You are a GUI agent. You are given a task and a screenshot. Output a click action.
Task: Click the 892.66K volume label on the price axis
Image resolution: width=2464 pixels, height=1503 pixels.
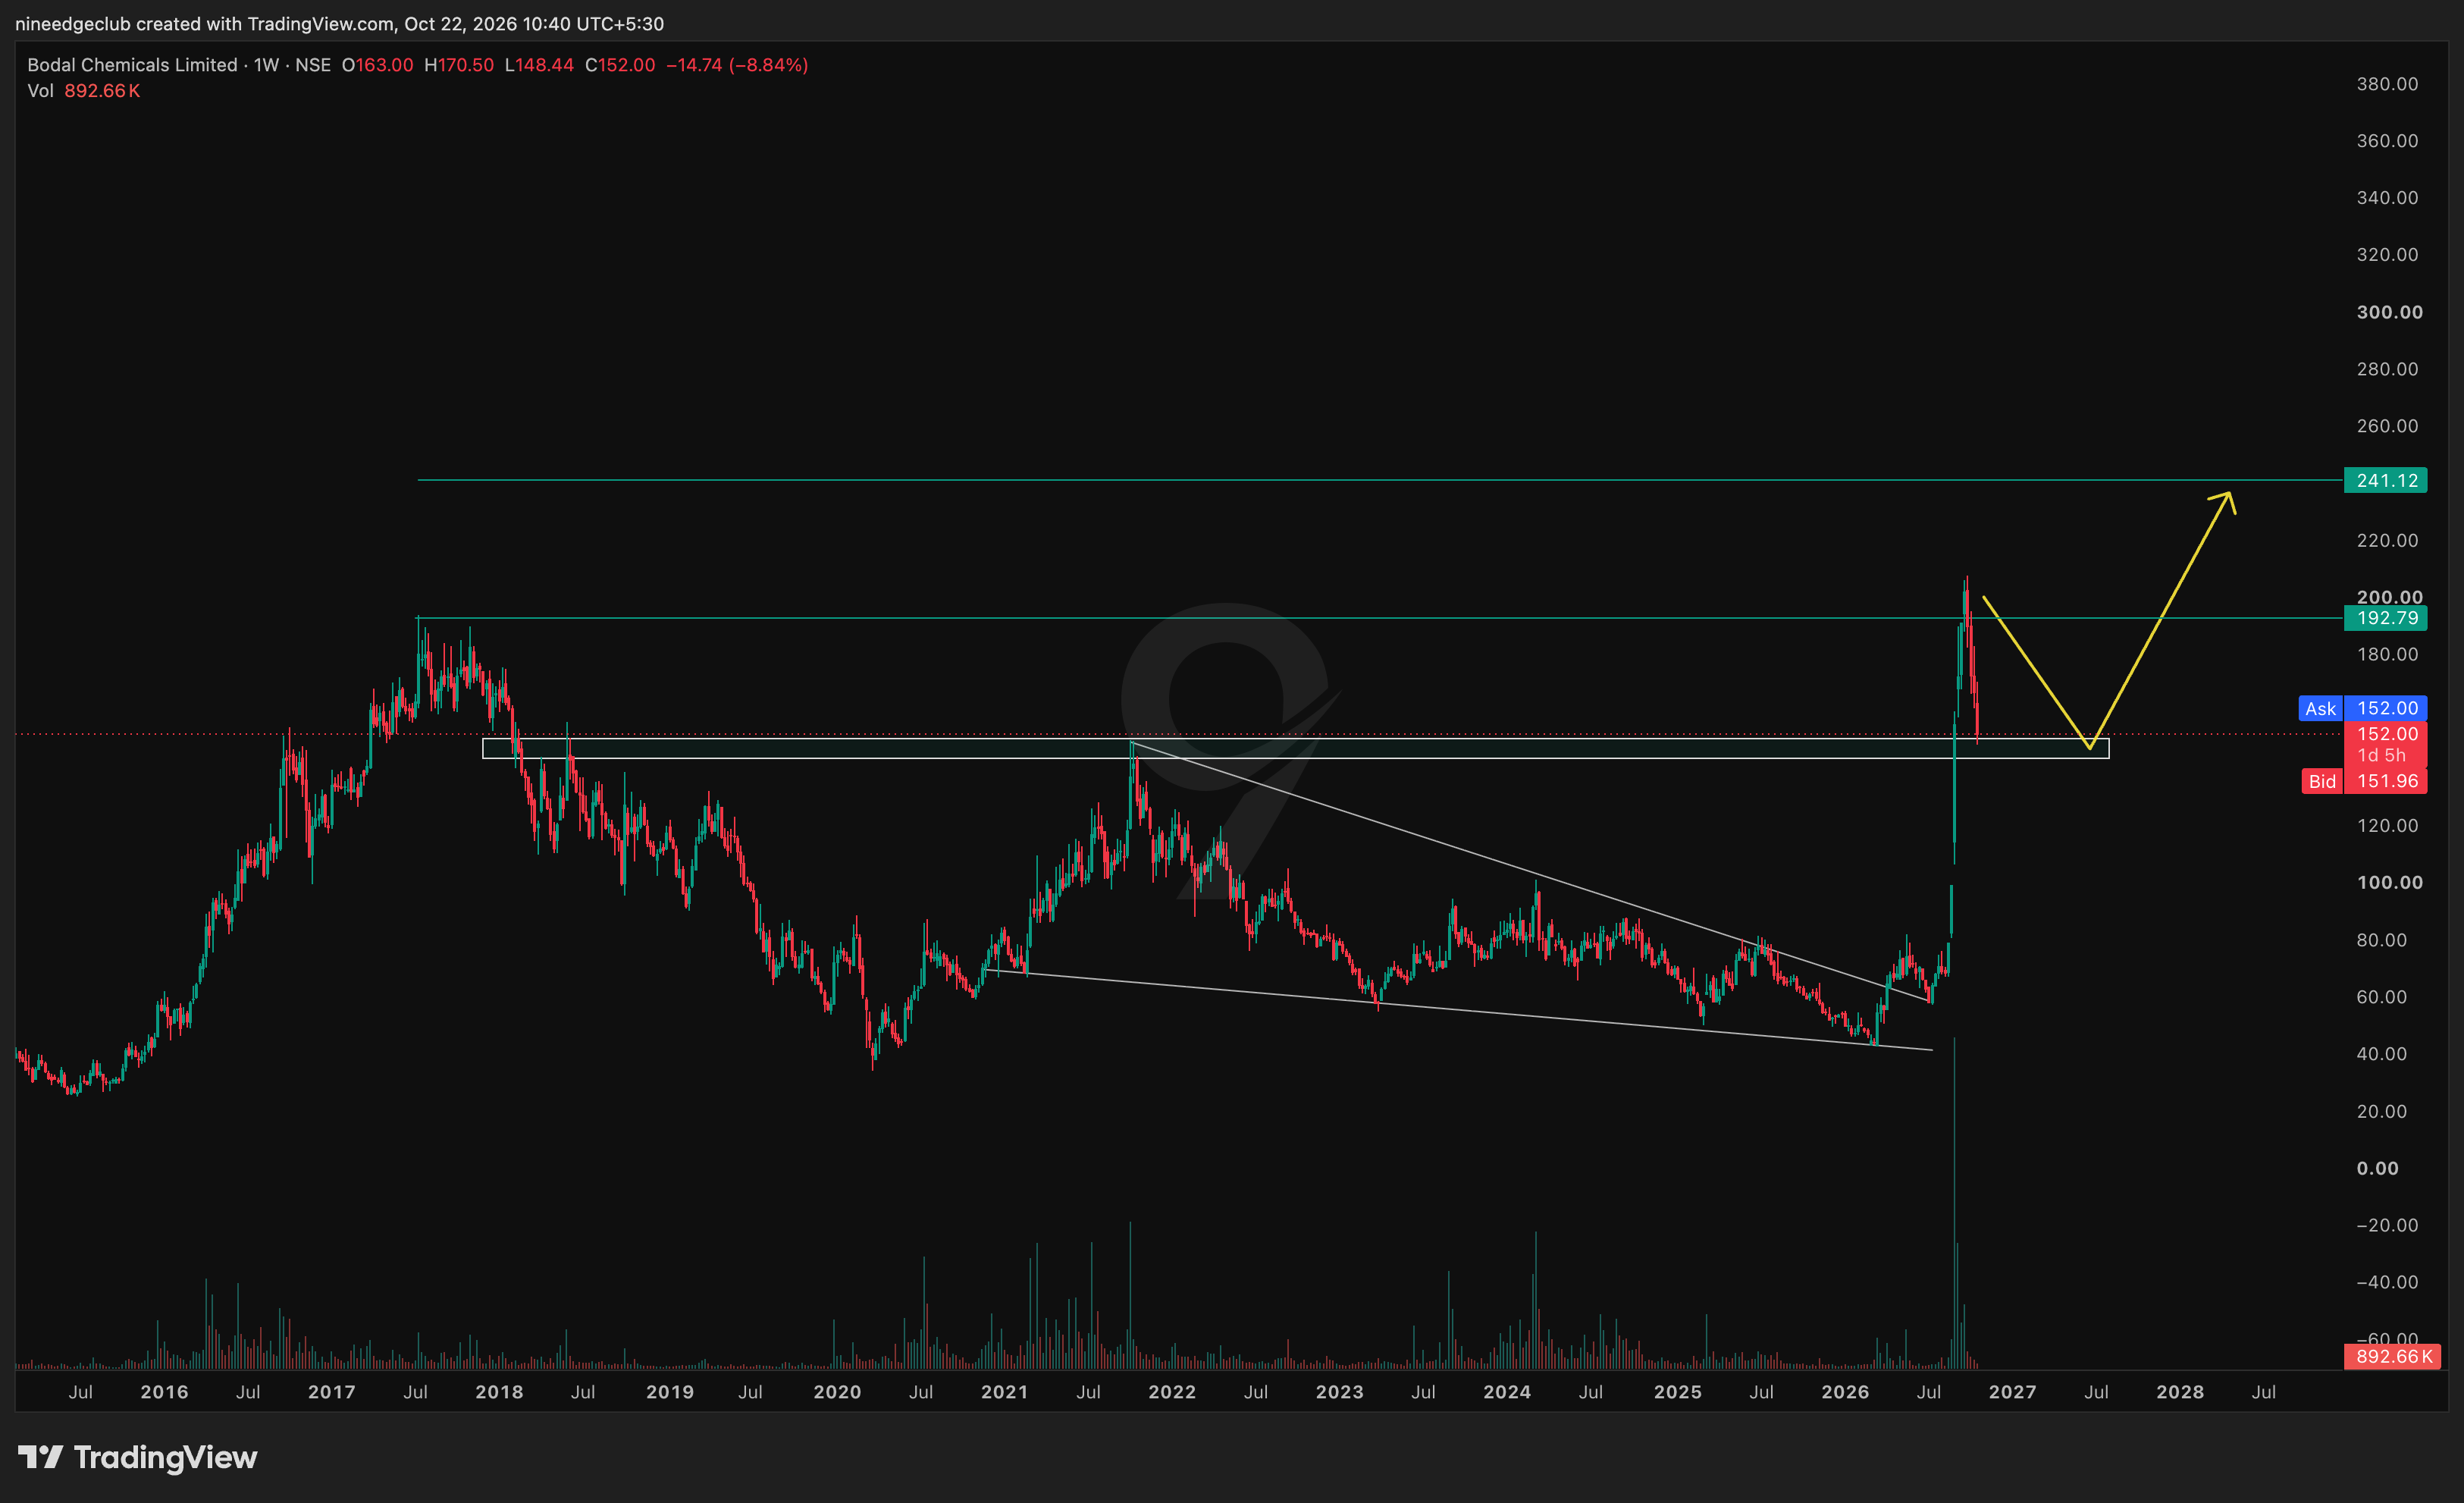click(2393, 1356)
